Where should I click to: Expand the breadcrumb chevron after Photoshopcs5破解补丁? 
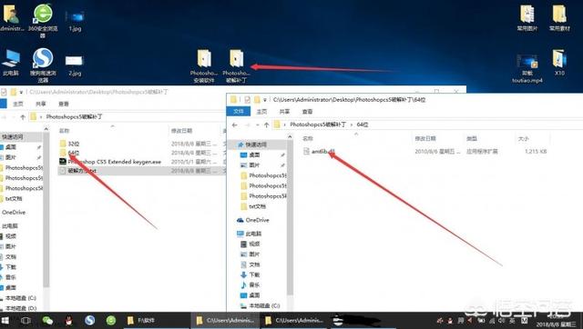351,125
